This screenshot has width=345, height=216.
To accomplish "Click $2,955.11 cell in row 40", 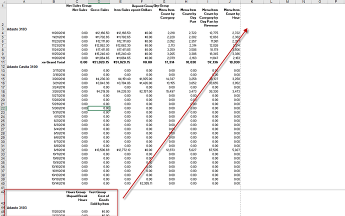I will tap(146, 183).
